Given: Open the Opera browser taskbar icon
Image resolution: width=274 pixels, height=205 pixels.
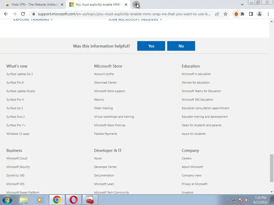Looking at the screenshot, I should coord(73,200).
